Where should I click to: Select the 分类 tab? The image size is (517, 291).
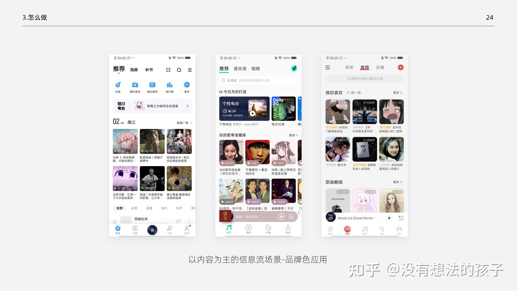(x=380, y=68)
